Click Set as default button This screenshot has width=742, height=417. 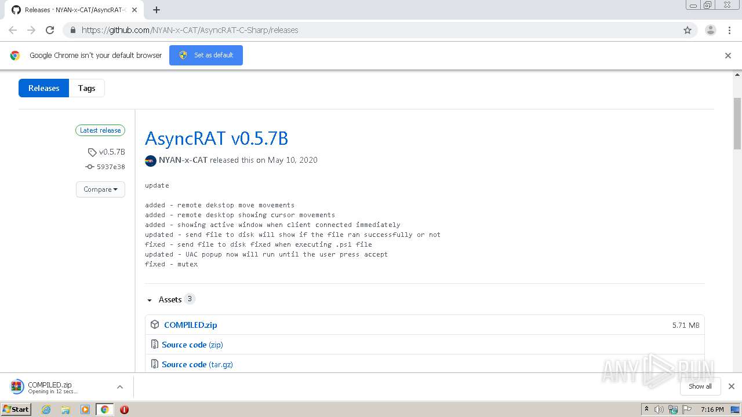(206, 55)
